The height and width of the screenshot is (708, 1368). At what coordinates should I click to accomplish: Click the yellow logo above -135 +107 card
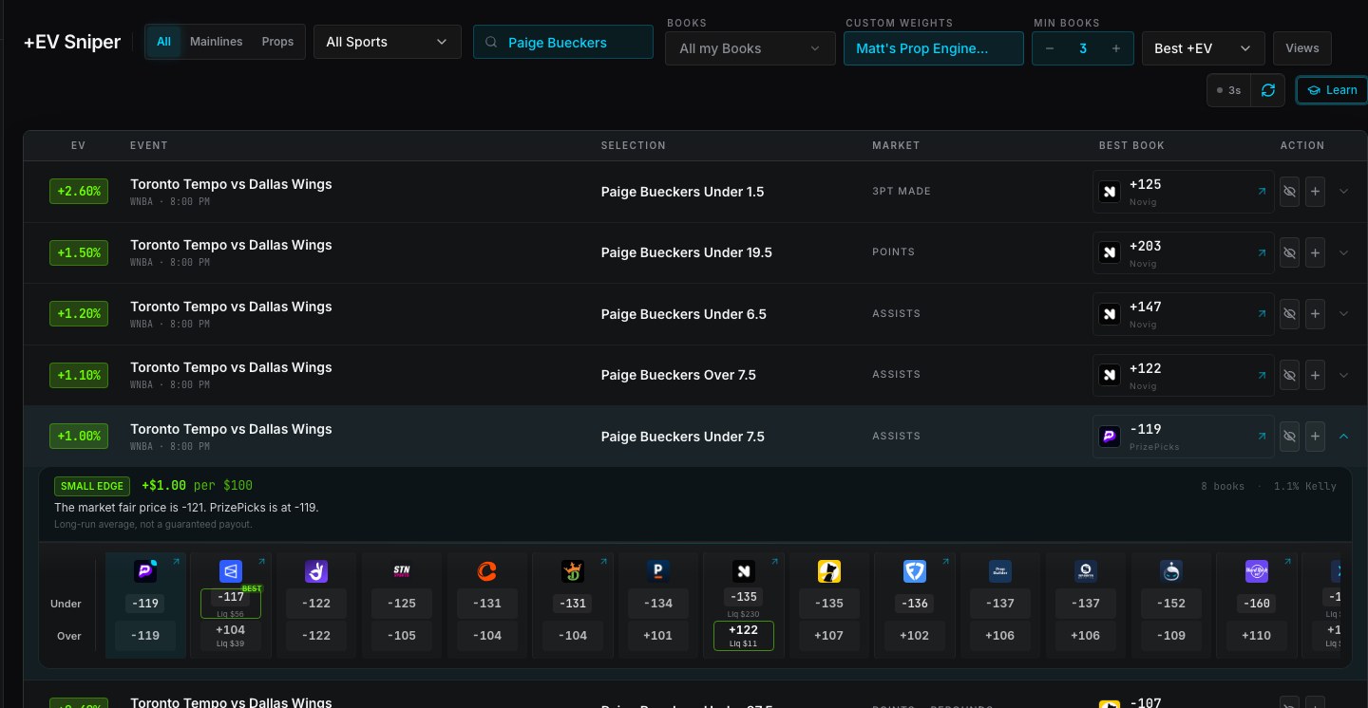pos(828,570)
